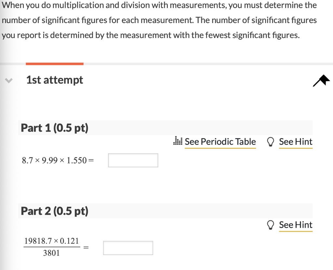Click the flag marker at top right

321,81
